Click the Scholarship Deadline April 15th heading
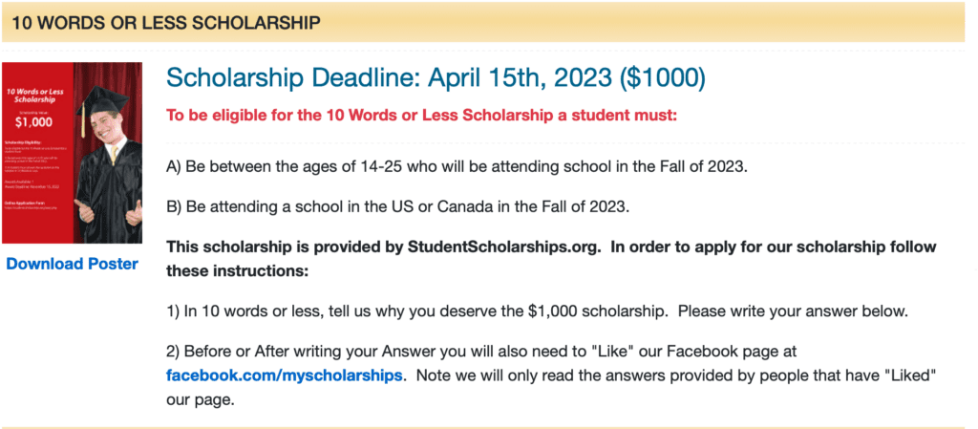The height and width of the screenshot is (429, 978). 436,78
